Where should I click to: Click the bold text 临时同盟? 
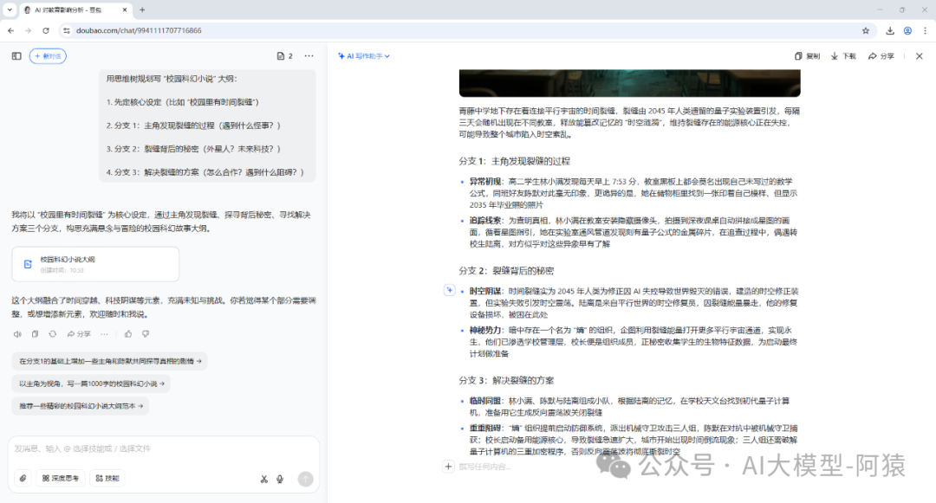tap(484, 401)
